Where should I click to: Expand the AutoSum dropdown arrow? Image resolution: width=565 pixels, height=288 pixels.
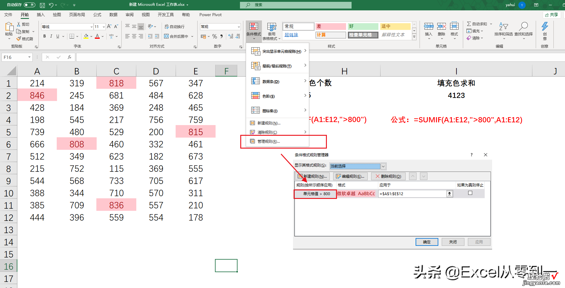491,24
